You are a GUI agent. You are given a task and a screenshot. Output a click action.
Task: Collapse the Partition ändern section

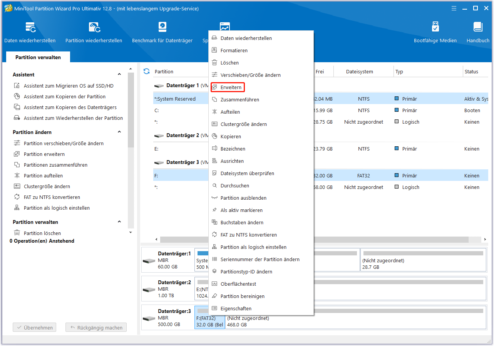click(119, 132)
